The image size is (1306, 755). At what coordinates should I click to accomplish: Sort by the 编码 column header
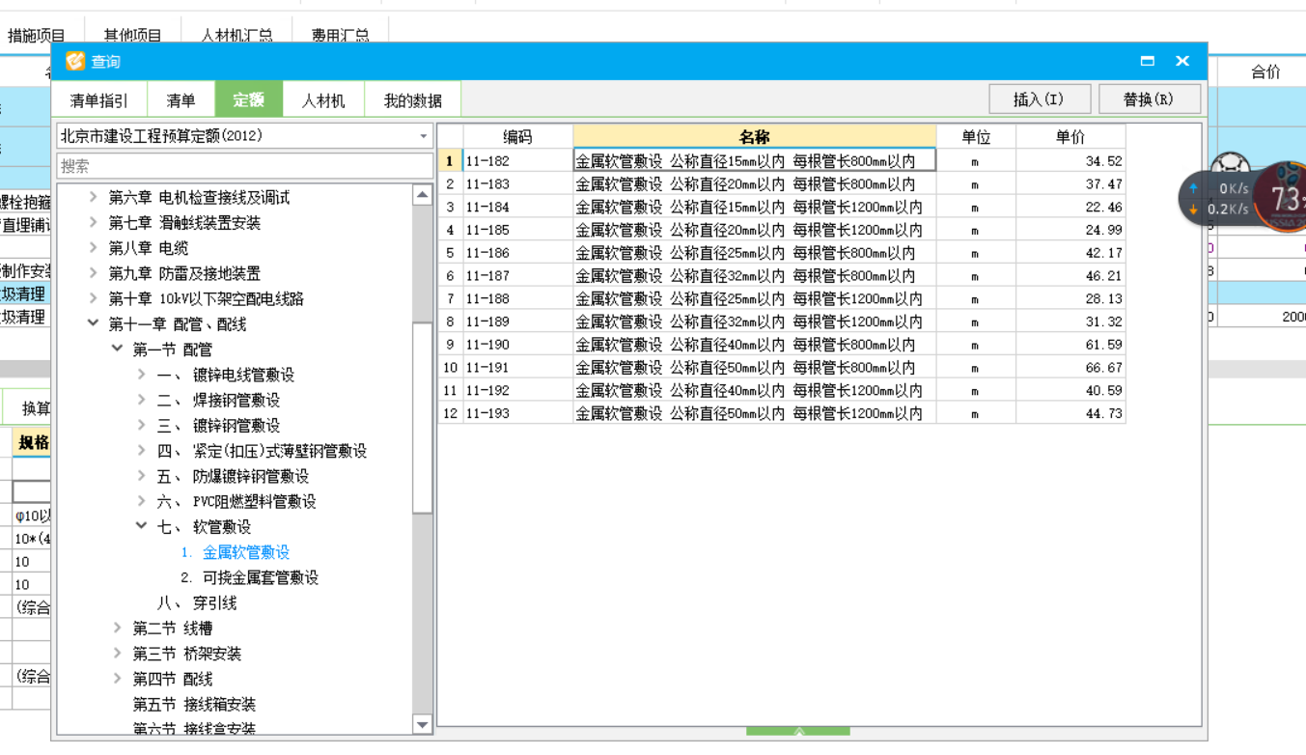coord(517,137)
